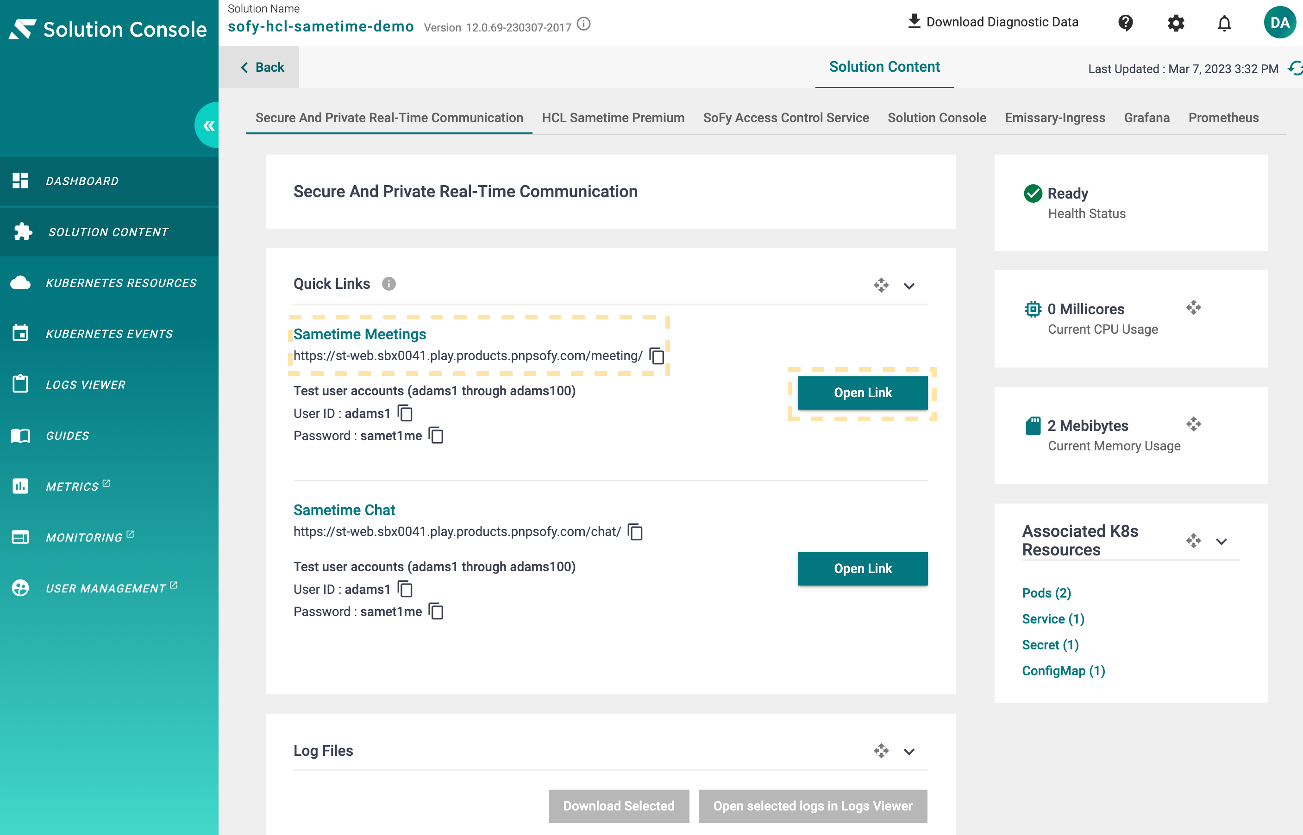
Task: Open User Management in sidebar
Action: click(109, 588)
